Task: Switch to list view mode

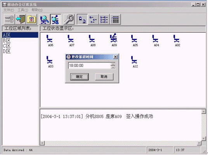Action: [x=104, y=19]
